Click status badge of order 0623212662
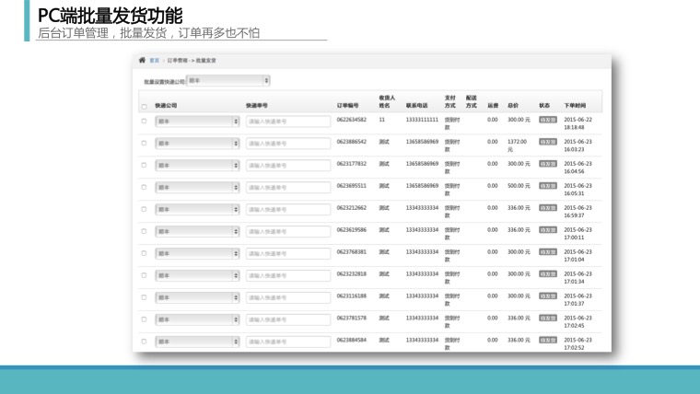Image resolution: width=700 pixels, height=394 pixels. pyautogui.click(x=548, y=208)
